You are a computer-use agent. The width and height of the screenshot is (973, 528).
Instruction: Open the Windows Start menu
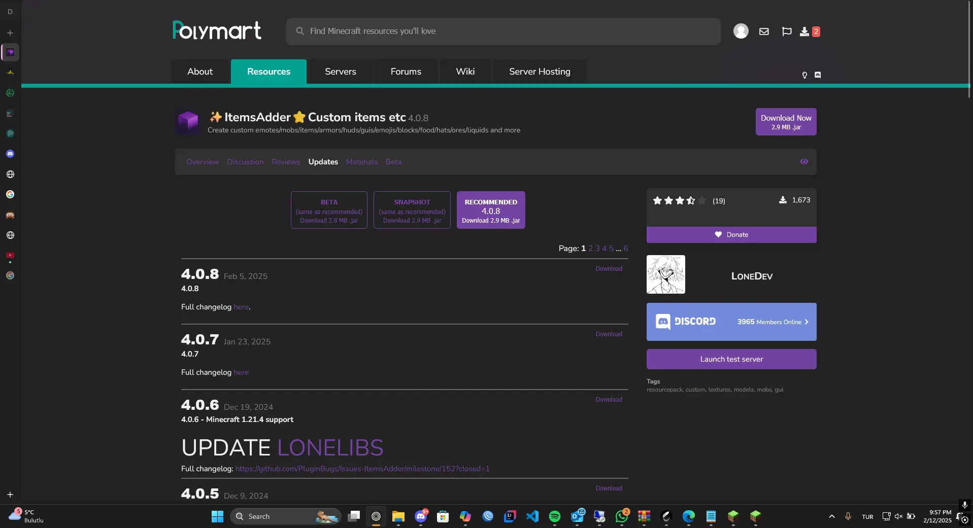pyautogui.click(x=217, y=516)
